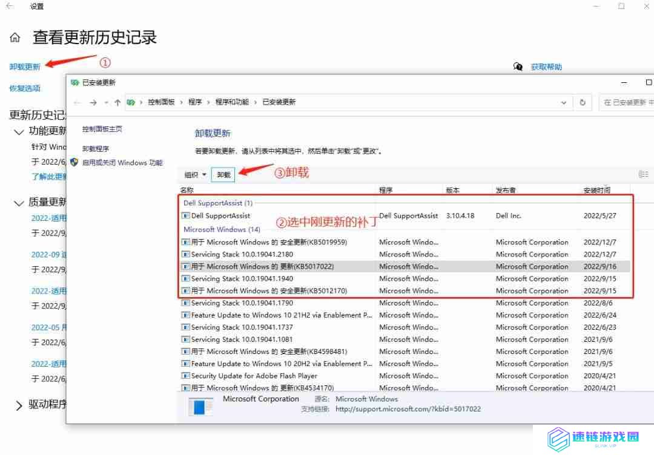Screen dimensions: 654x455
Task: Click the up-one-level arrow
Action: pyautogui.click(x=117, y=102)
